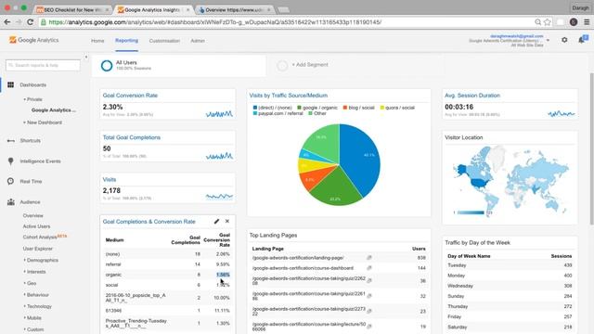
Task: Expand the Demographics section
Action: click(x=41, y=260)
